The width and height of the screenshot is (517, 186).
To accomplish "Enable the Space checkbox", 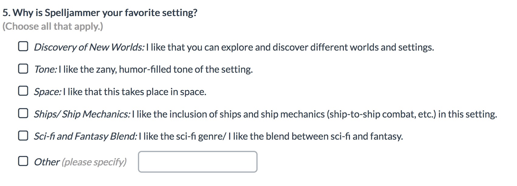I will click(23, 91).
